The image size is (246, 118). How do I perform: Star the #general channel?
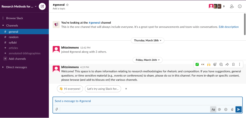coord(67,5)
